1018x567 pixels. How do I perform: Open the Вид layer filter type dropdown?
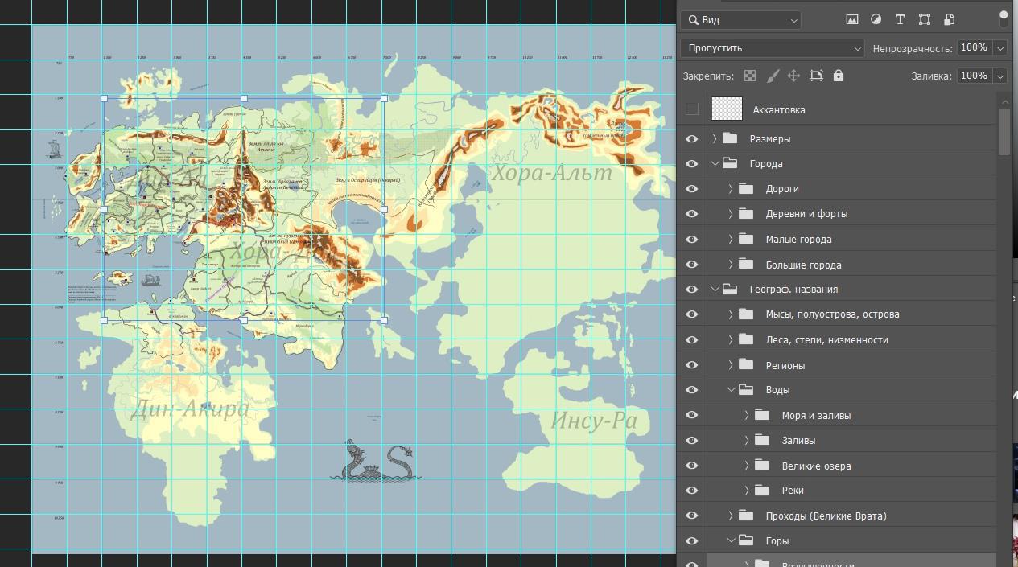(740, 20)
